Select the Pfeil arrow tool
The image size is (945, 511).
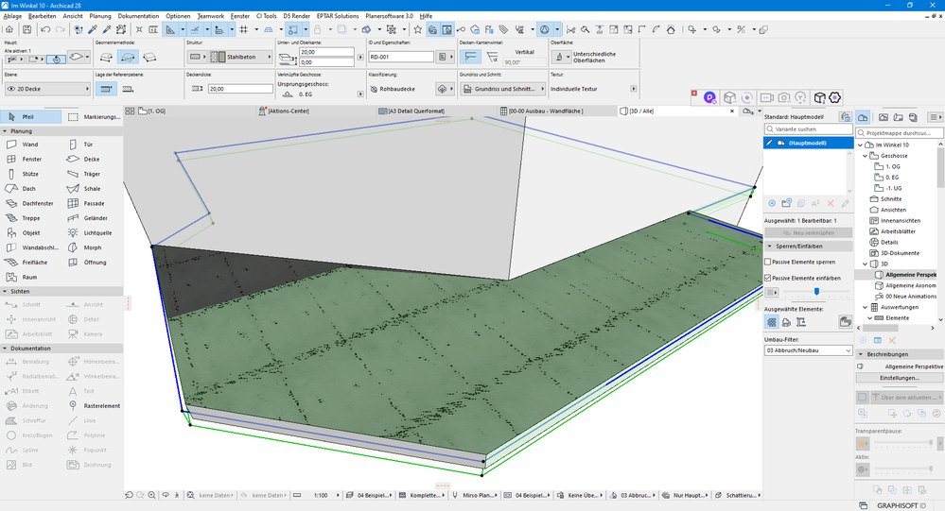click(30, 117)
